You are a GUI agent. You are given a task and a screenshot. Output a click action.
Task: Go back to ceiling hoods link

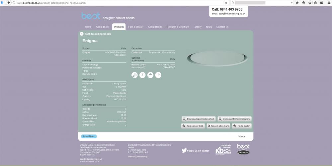98,34
